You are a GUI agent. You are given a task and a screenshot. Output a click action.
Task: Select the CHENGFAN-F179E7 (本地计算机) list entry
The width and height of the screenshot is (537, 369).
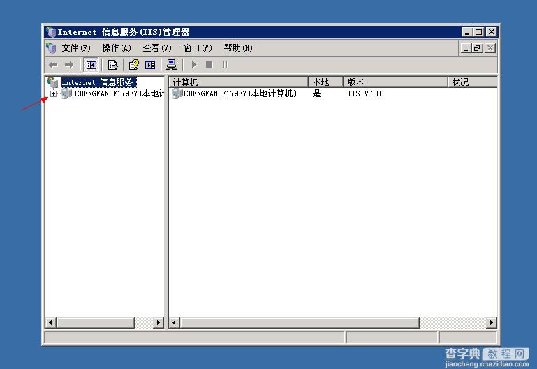240,93
